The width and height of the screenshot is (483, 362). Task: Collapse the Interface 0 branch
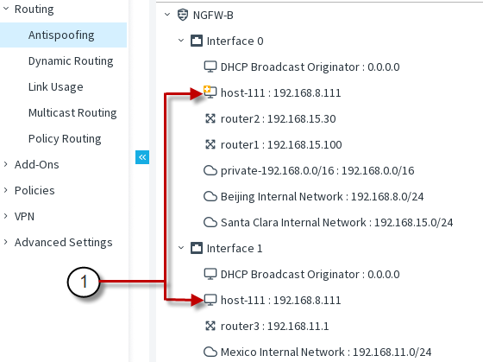(181, 41)
